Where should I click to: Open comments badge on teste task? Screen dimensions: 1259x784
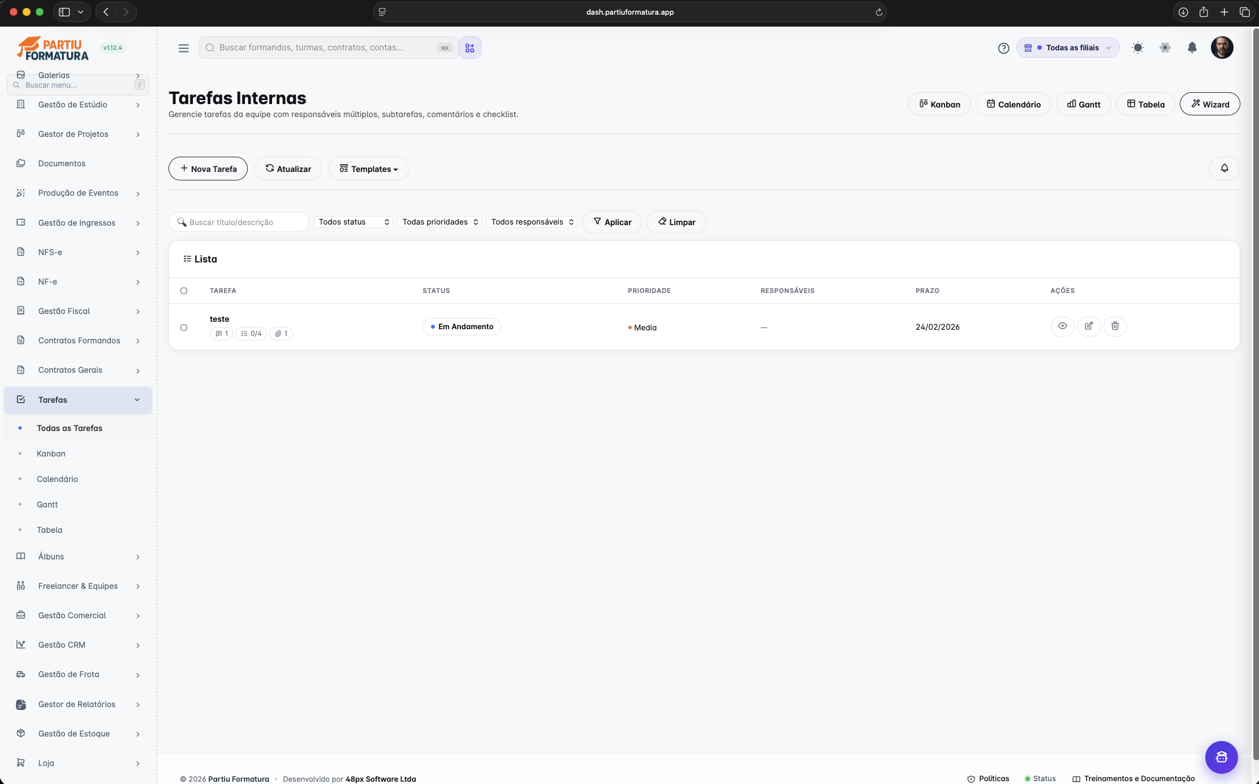click(x=221, y=334)
